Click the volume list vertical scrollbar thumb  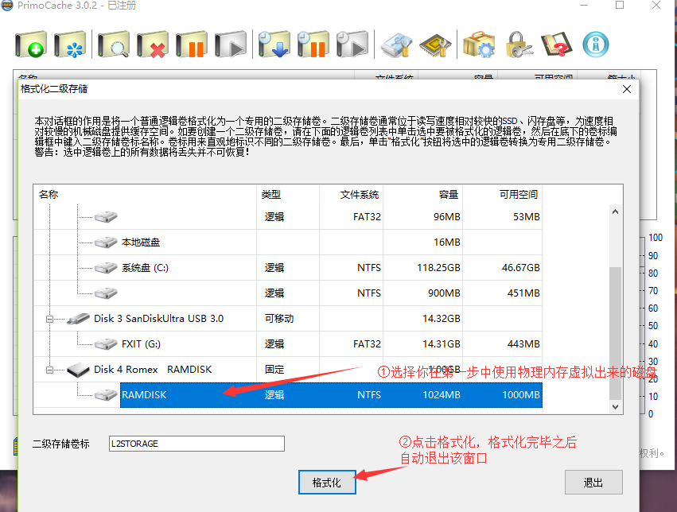(615, 333)
